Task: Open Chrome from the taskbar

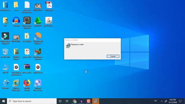Action: pos(75,101)
